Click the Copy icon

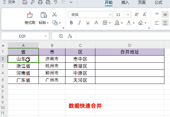(55, 22)
